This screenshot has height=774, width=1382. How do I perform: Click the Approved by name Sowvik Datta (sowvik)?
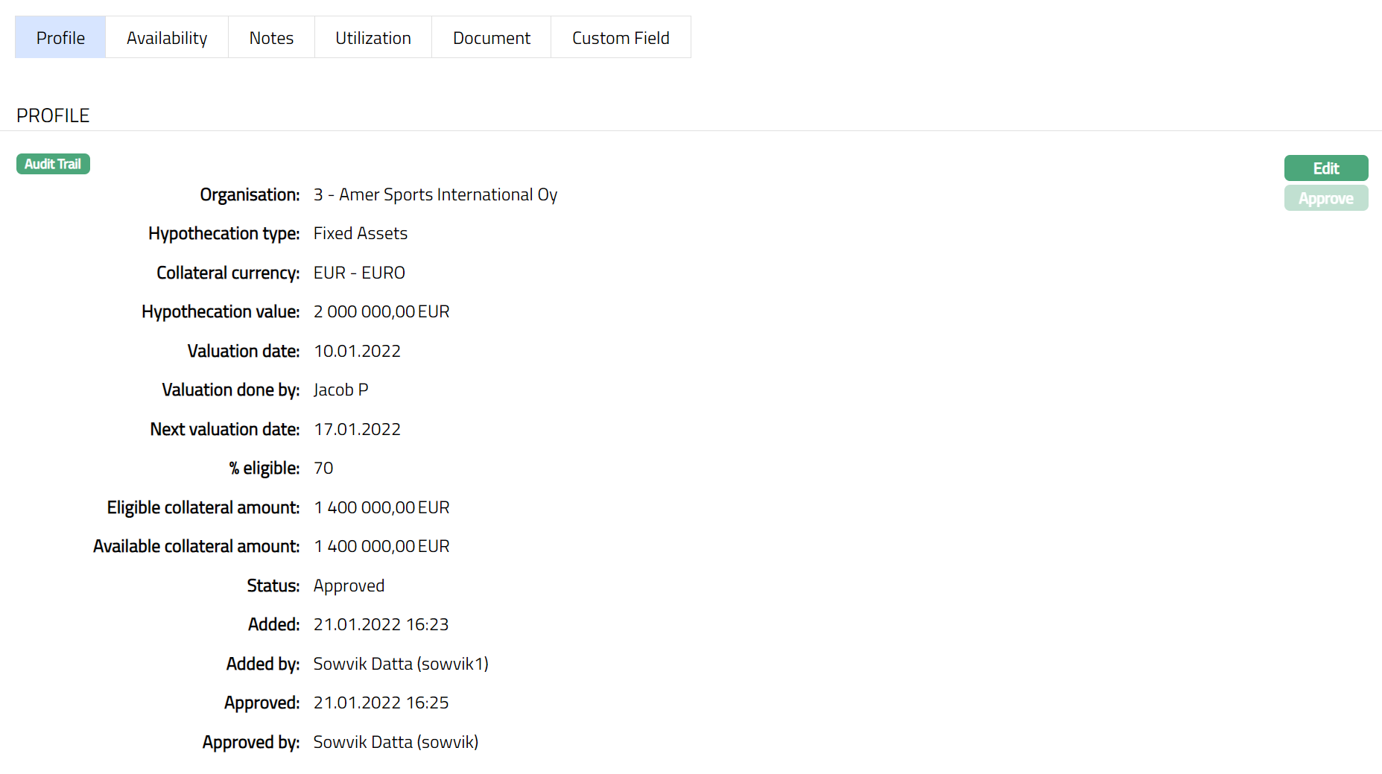point(396,743)
